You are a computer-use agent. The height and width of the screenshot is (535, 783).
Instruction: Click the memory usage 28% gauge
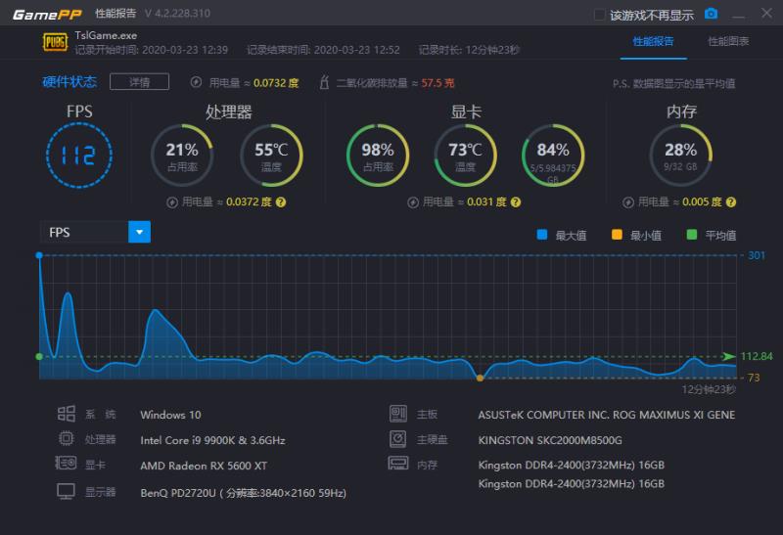680,156
